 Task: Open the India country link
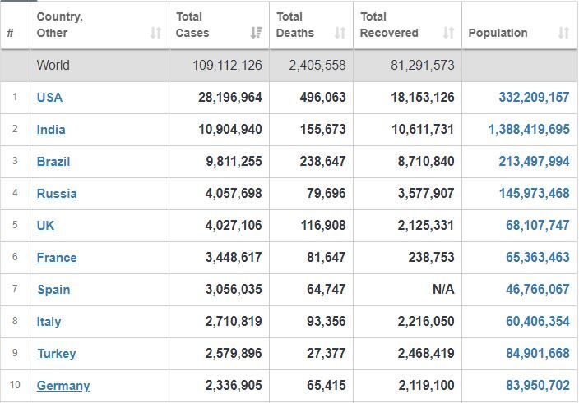[51, 130]
